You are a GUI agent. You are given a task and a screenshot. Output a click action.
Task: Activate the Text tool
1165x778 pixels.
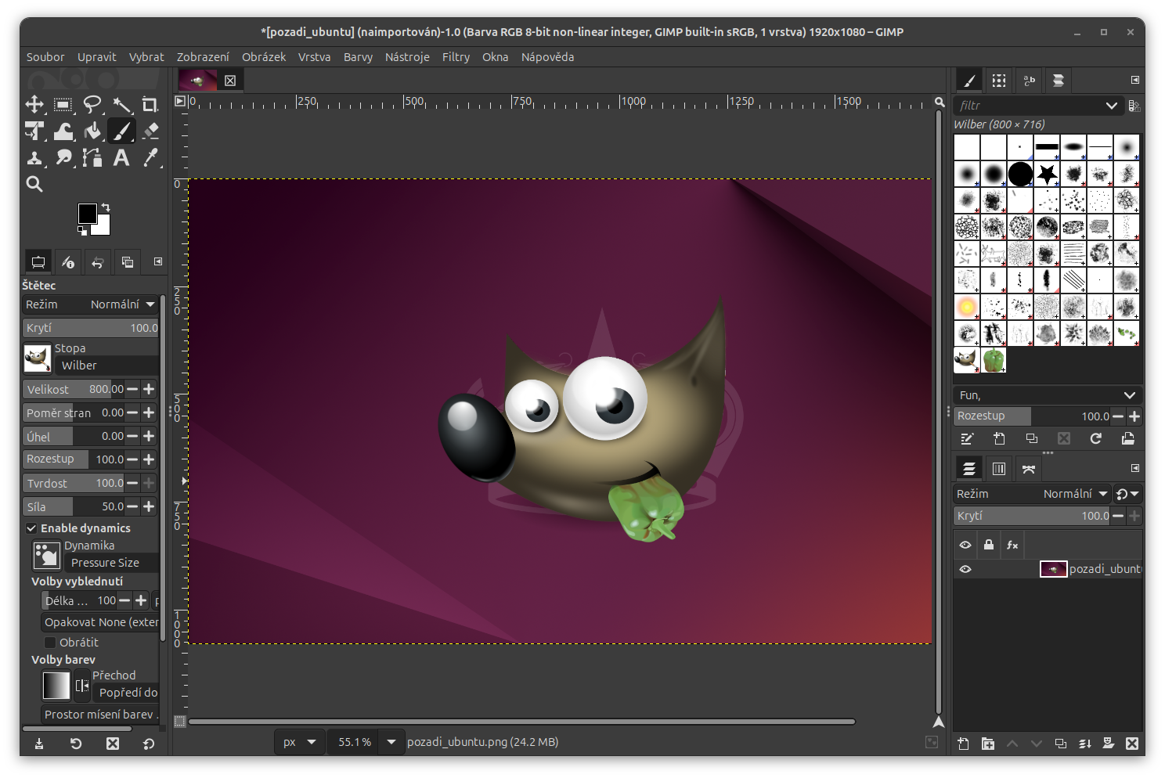(121, 158)
